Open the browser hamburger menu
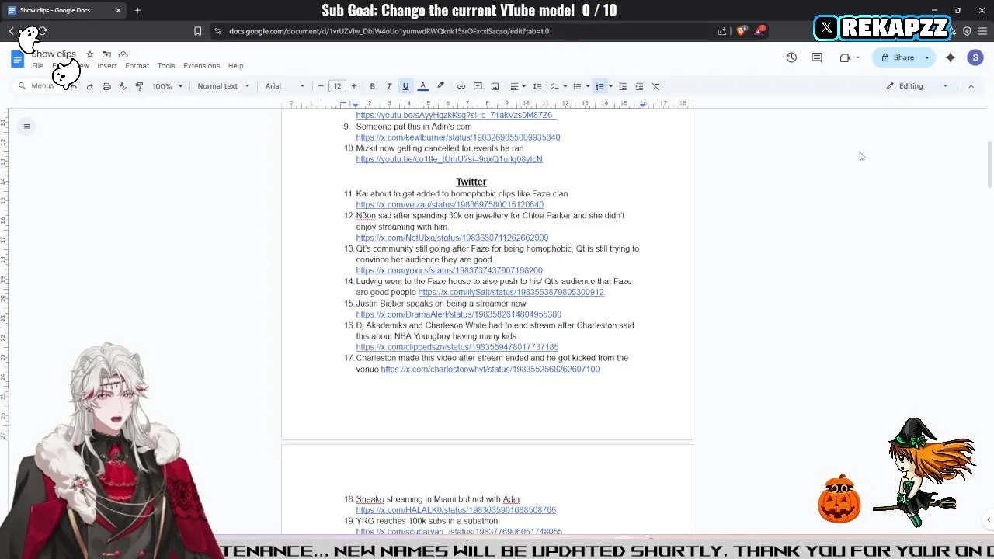 (982, 31)
